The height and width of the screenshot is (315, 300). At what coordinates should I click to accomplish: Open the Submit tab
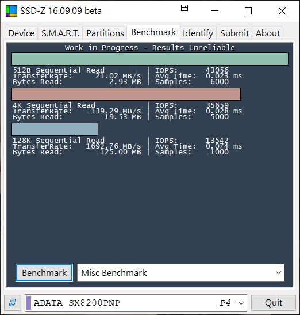[234, 33]
